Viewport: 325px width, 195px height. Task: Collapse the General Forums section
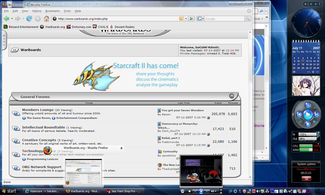coord(232,96)
